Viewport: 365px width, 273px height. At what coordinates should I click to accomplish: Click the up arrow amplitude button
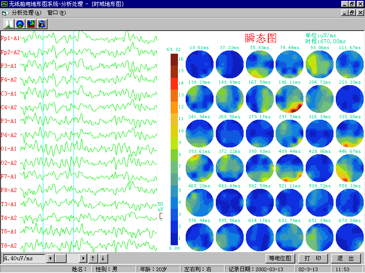(93, 258)
